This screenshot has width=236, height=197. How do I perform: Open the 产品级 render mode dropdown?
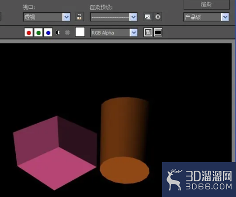(206, 17)
